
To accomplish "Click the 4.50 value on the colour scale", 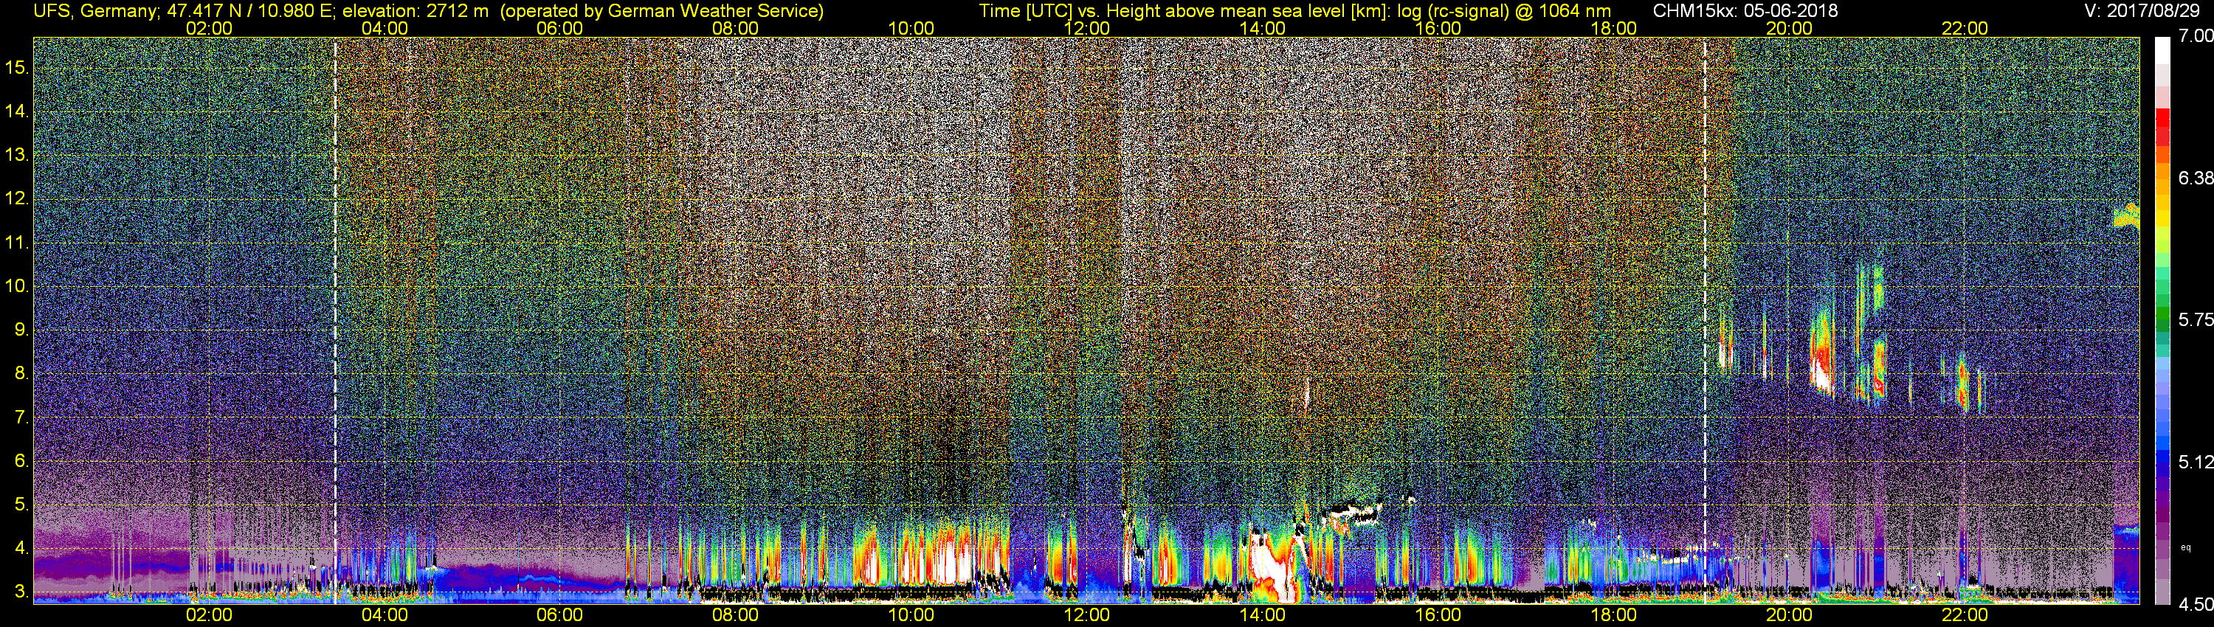I will 2195,604.
